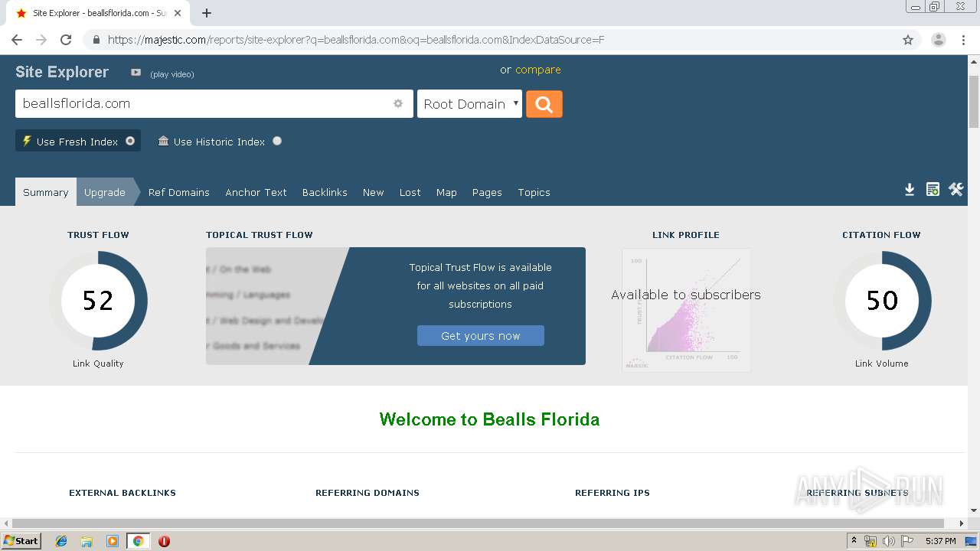This screenshot has width=980, height=551.
Task: Click the download data arrow icon
Action: point(910,190)
